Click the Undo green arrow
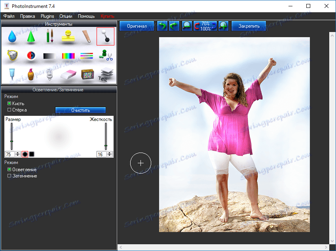This screenshot has width=336, height=251. pos(162,26)
